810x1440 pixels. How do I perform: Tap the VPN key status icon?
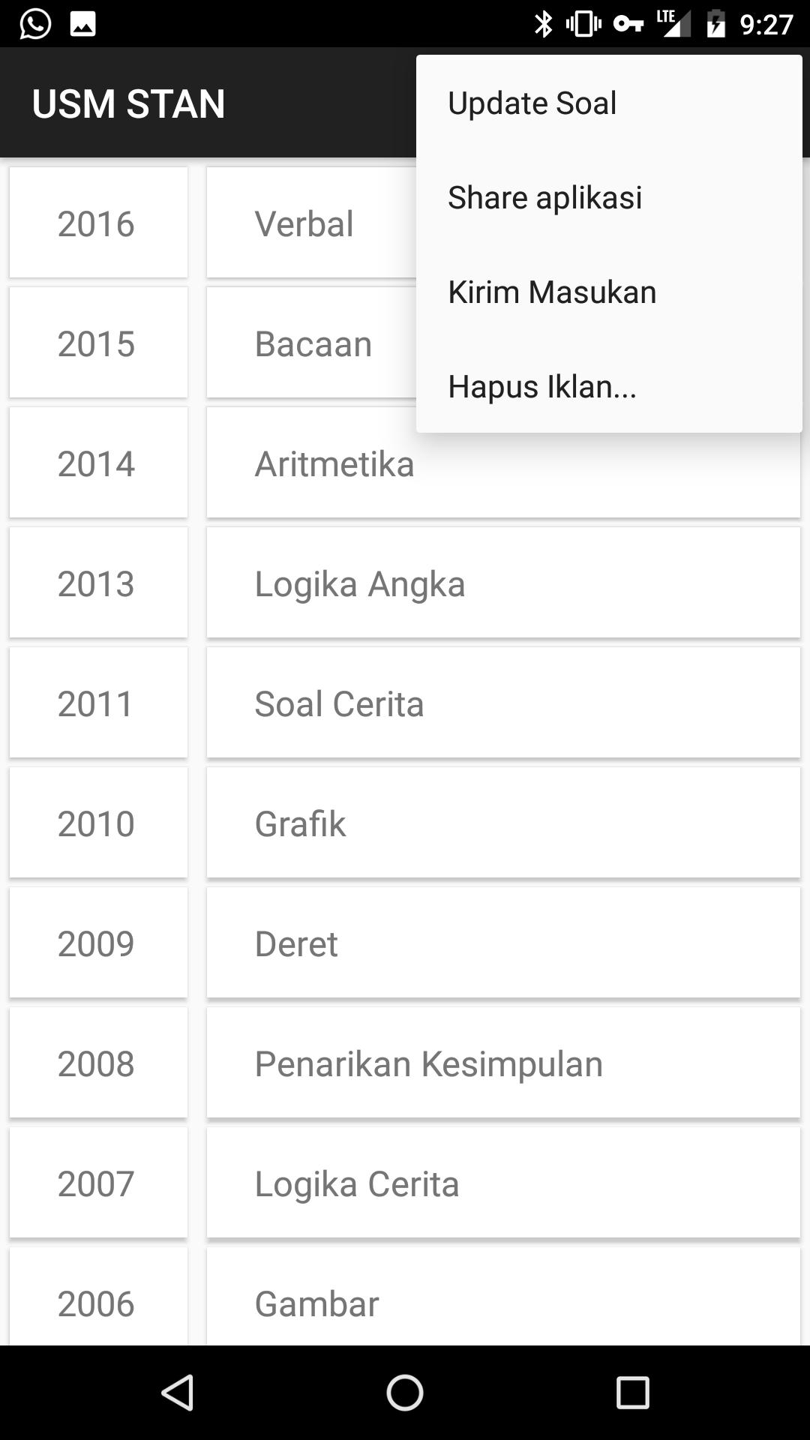click(628, 24)
